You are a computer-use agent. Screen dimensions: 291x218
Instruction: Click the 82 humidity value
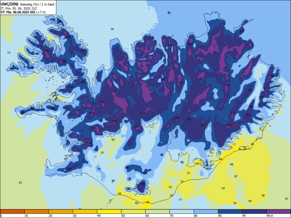[x=113, y=181]
